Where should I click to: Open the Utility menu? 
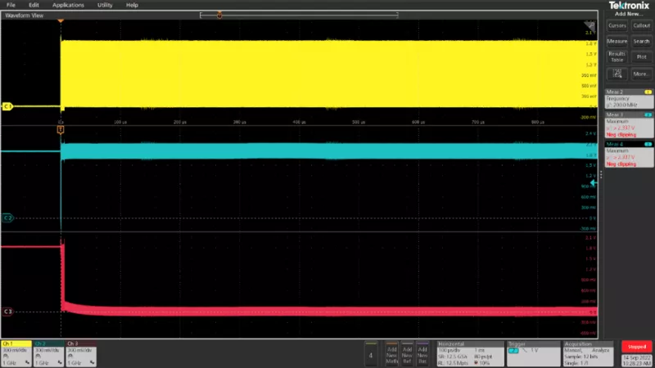pyautogui.click(x=104, y=5)
